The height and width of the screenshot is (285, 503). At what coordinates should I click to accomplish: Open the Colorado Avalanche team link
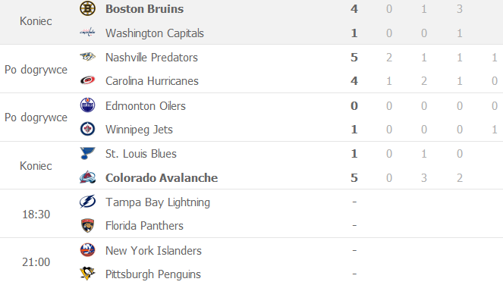tap(162, 177)
